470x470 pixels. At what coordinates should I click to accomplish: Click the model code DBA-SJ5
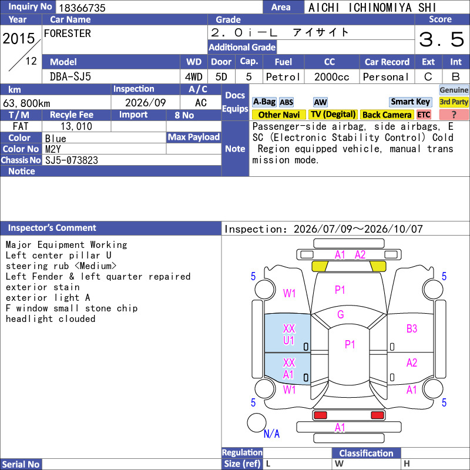tap(70, 77)
